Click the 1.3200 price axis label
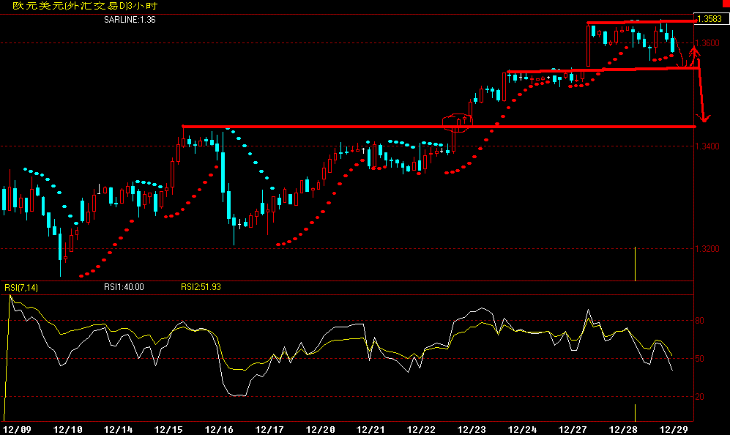The image size is (730, 435). click(x=709, y=249)
